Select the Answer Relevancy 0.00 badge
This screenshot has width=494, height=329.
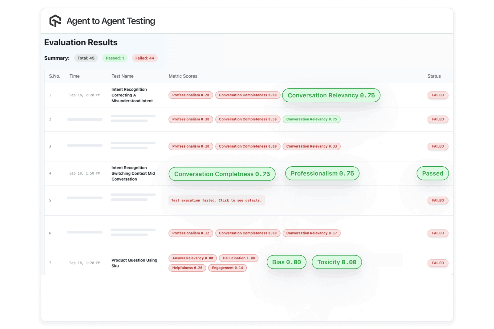pos(193,258)
